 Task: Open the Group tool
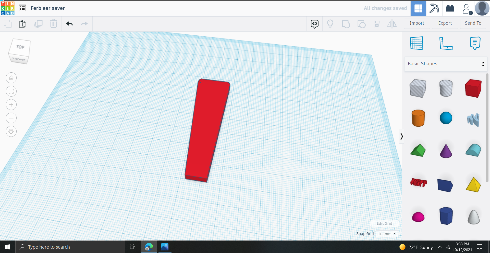(x=346, y=24)
